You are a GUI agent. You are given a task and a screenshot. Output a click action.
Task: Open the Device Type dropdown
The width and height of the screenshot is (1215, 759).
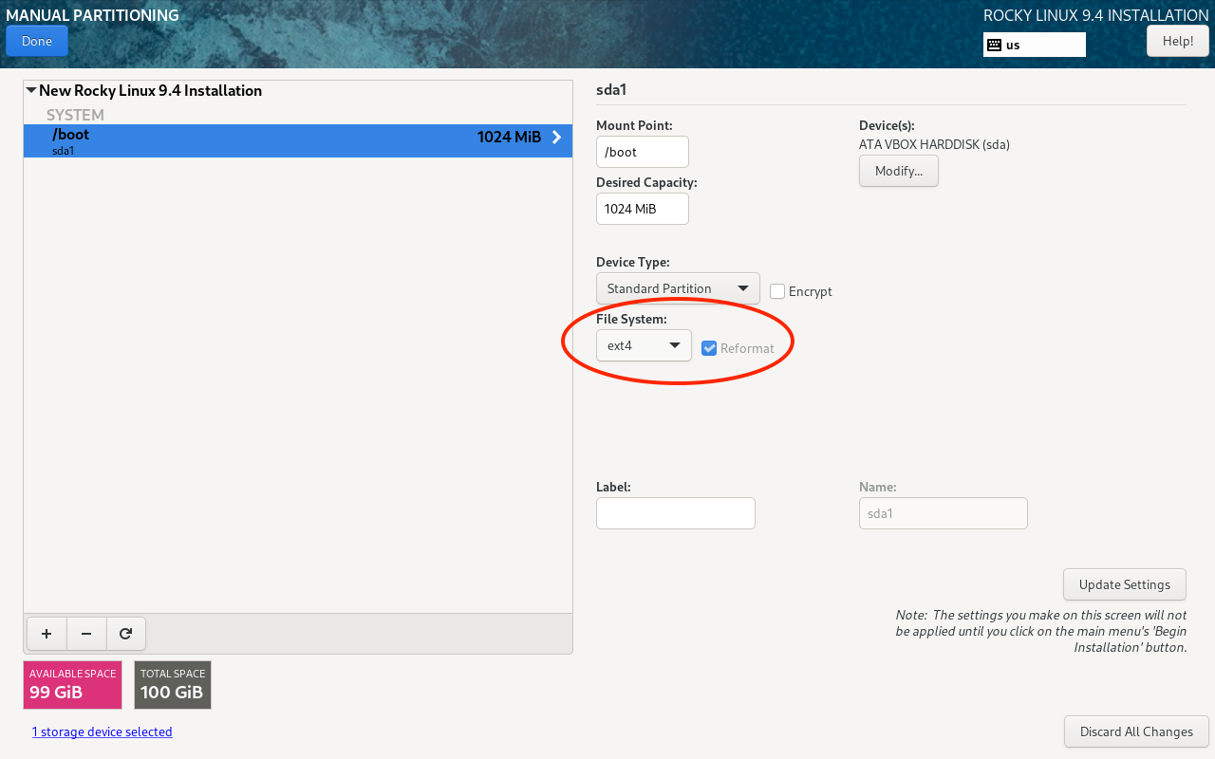pos(678,288)
